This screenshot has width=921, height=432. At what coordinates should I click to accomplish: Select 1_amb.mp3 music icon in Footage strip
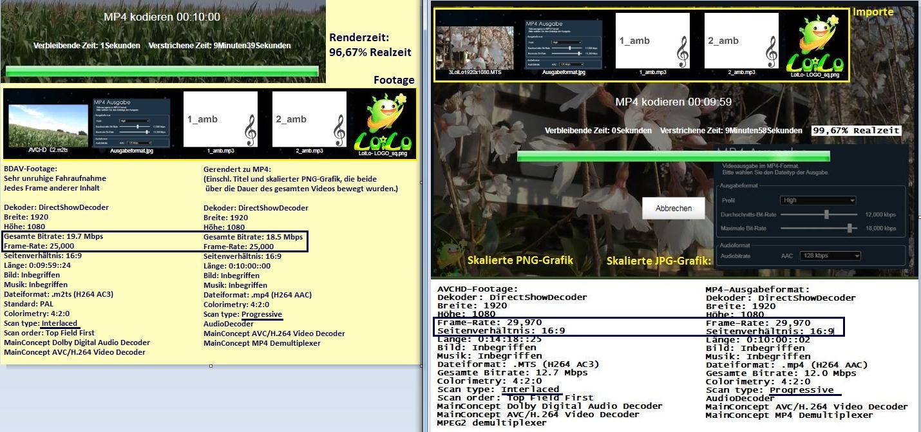220,120
